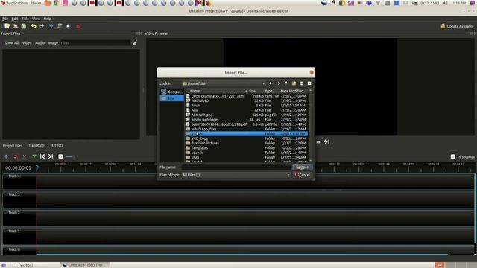Select the Audio filter button

coord(40,43)
